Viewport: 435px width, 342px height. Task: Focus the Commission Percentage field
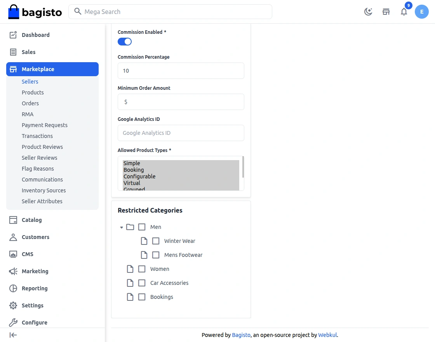(181, 71)
